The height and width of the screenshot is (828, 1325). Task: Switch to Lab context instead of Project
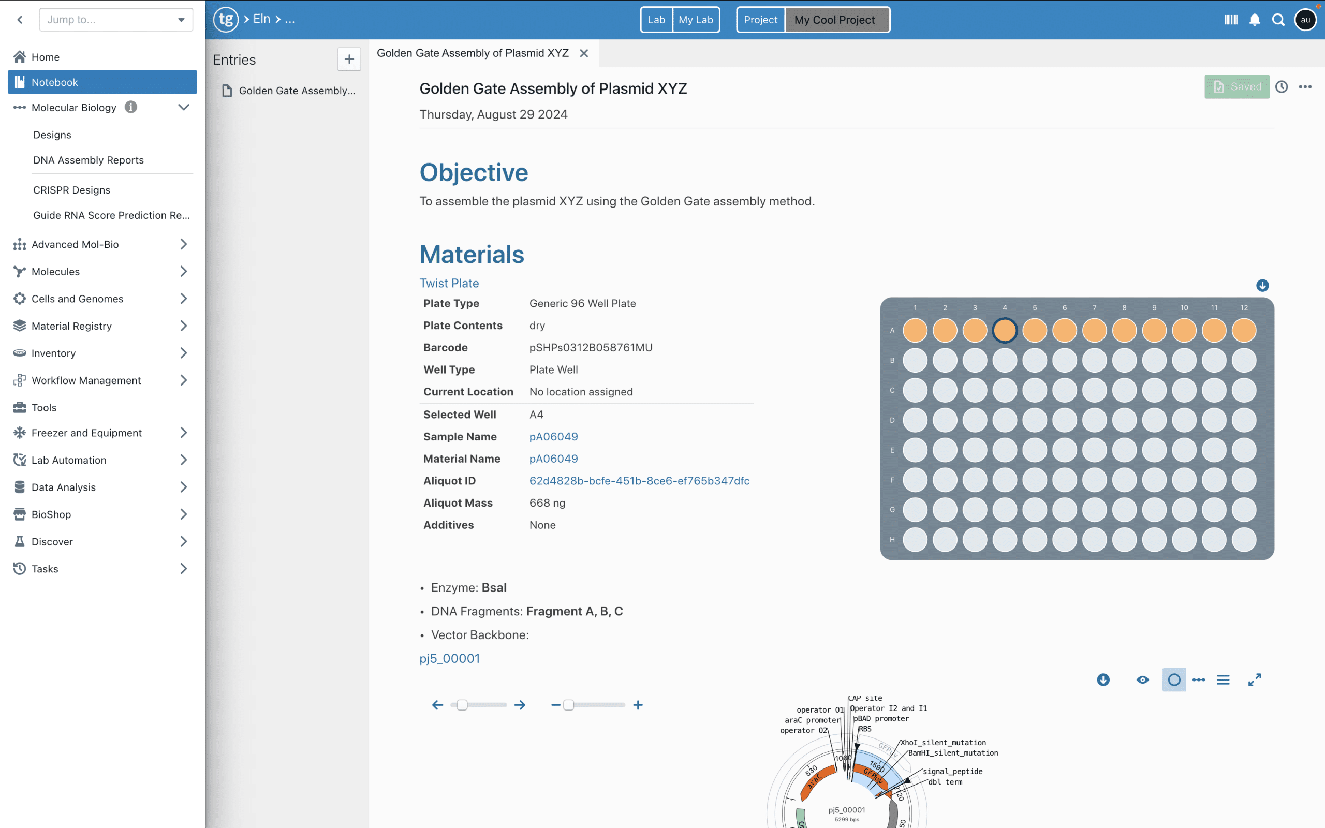point(656,19)
